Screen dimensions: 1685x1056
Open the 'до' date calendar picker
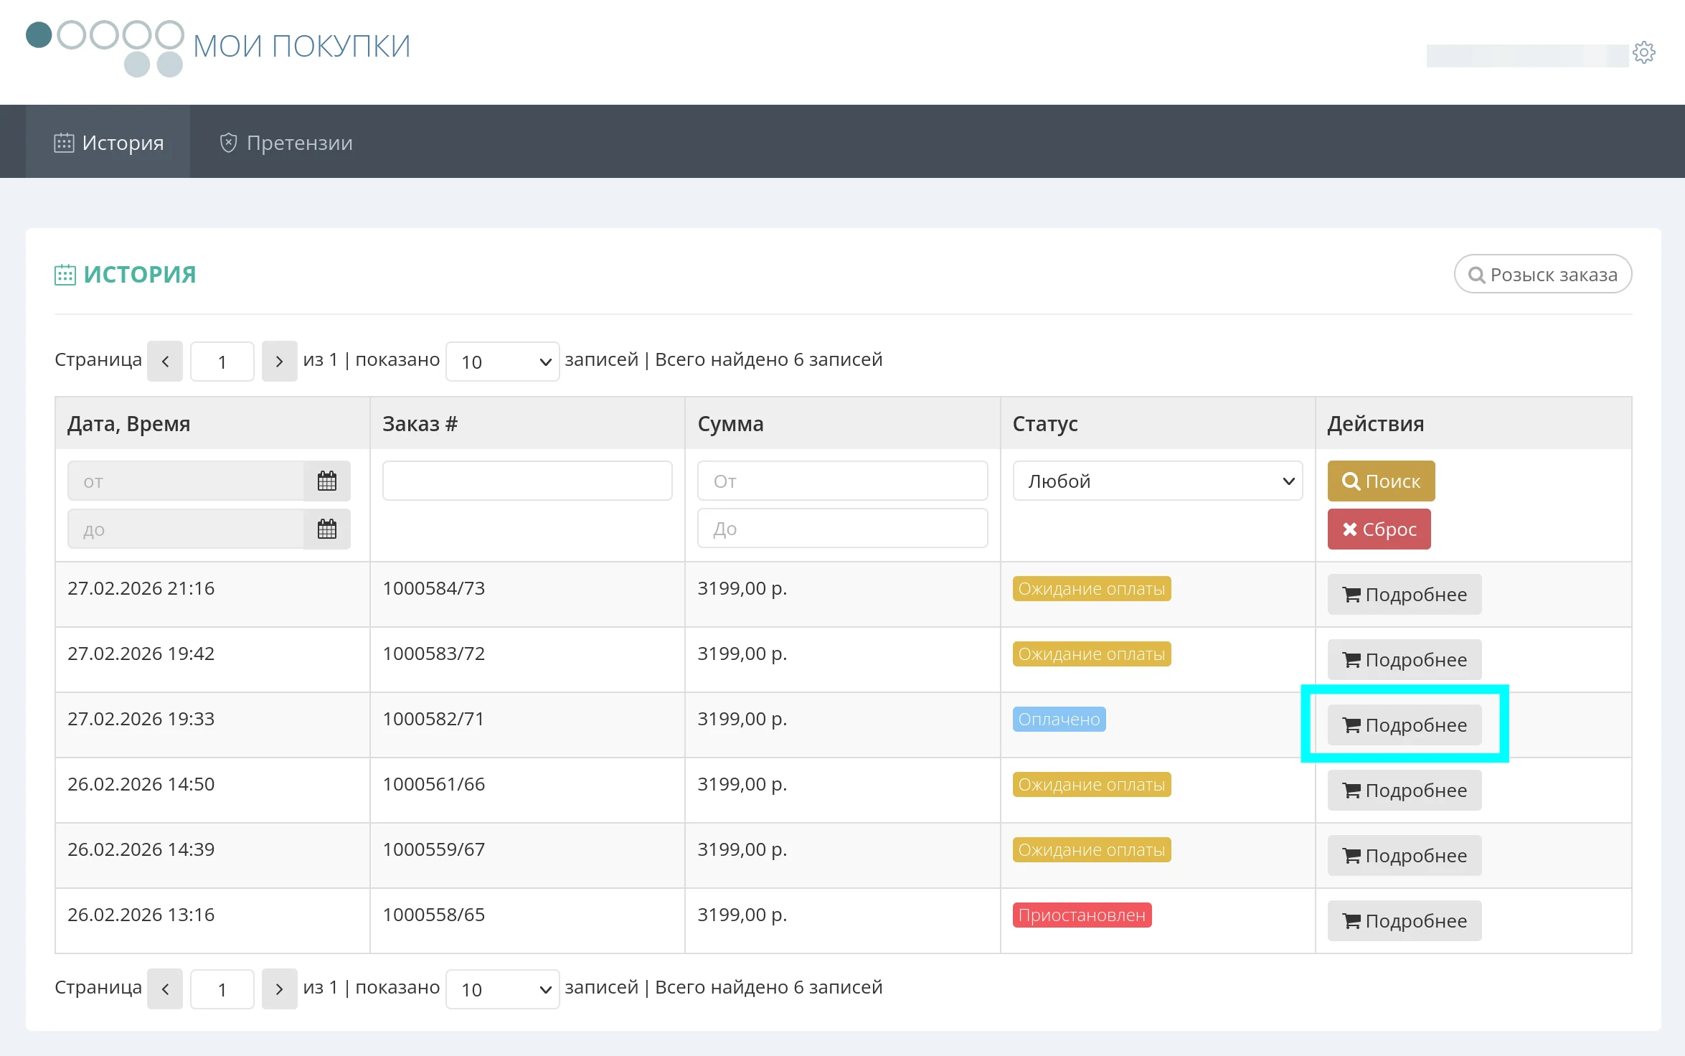pos(326,529)
